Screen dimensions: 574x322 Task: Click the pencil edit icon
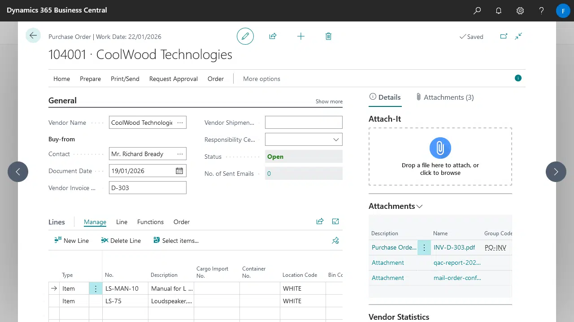click(x=245, y=36)
